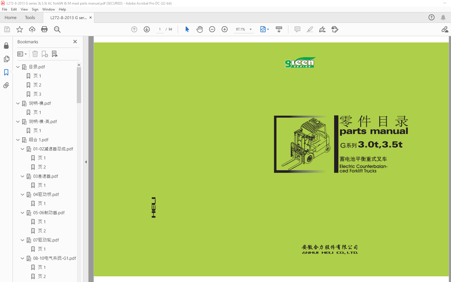The height and width of the screenshot is (282, 451).
Task: Open the page thumbnails panel
Action: point(6,59)
